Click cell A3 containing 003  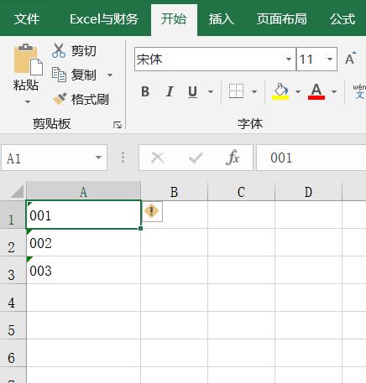[x=83, y=270]
